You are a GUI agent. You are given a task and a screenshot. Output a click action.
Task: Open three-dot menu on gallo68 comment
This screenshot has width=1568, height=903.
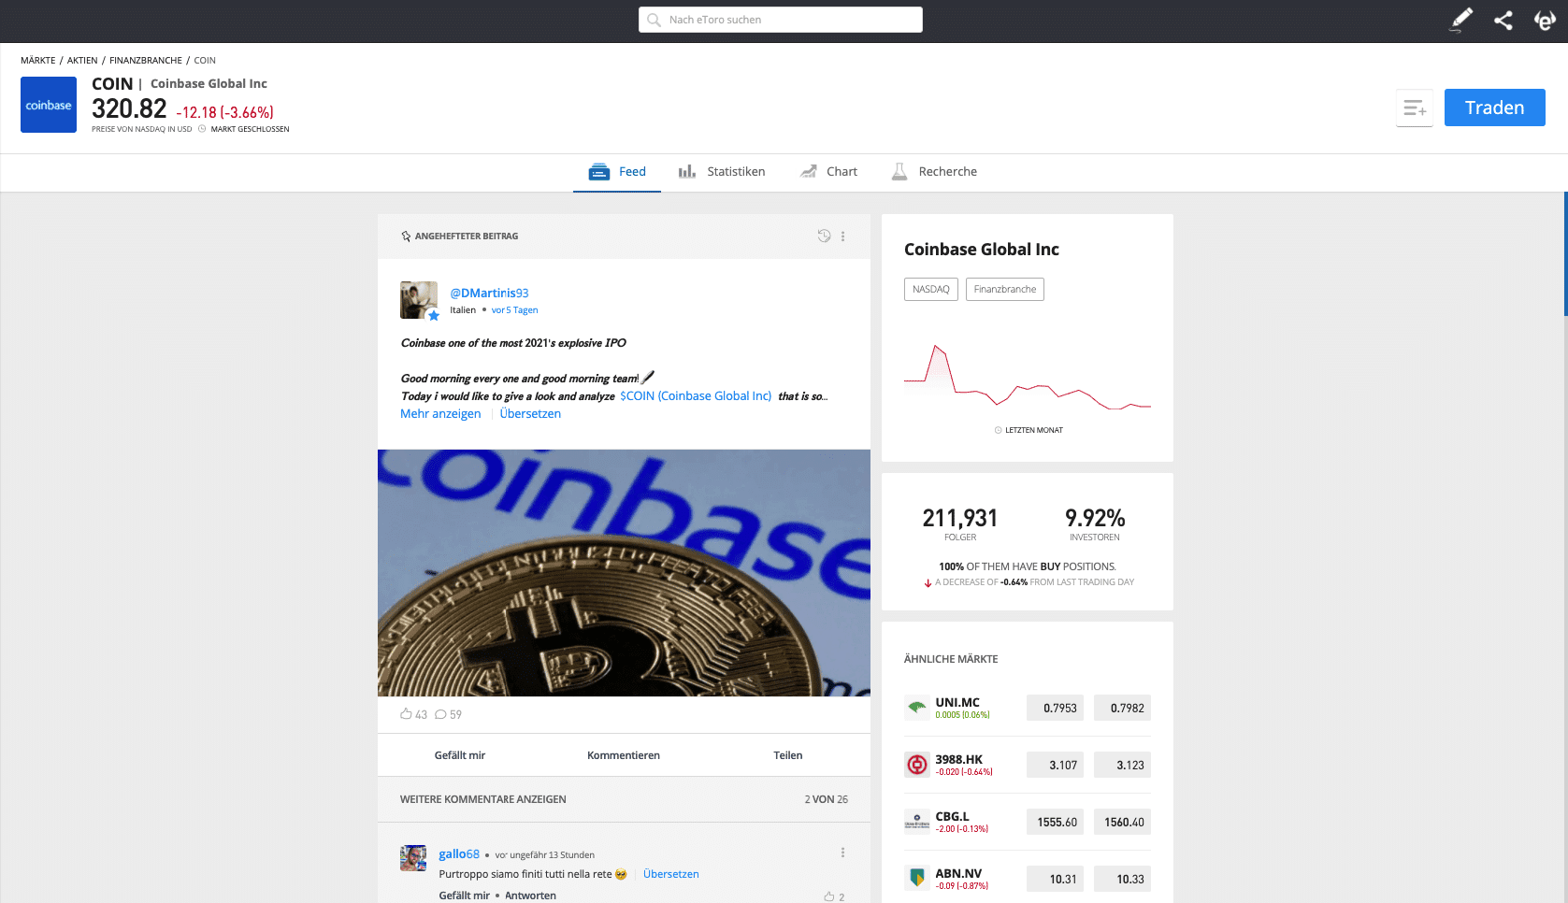coord(842,853)
